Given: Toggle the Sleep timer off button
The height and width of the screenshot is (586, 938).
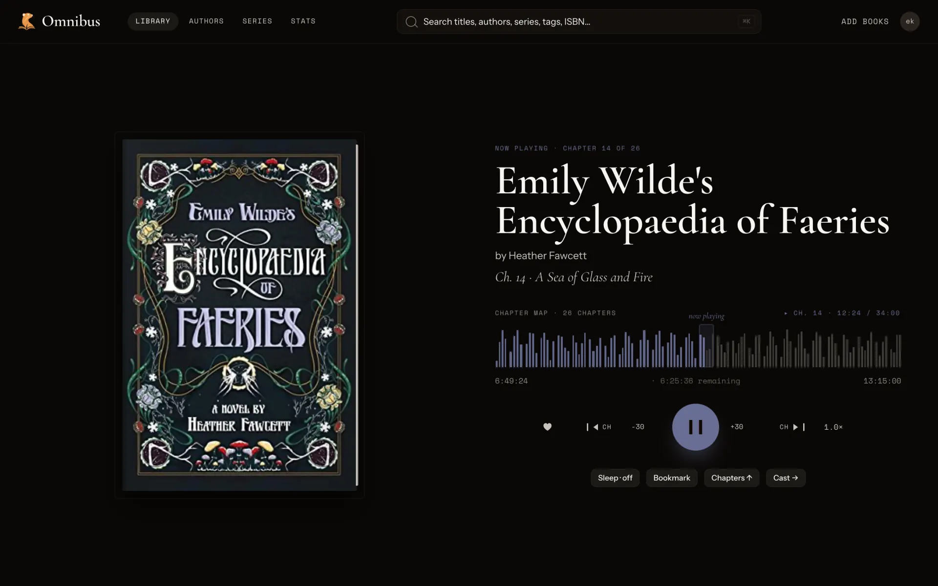Looking at the screenshot, I should (x=615, y=478).
